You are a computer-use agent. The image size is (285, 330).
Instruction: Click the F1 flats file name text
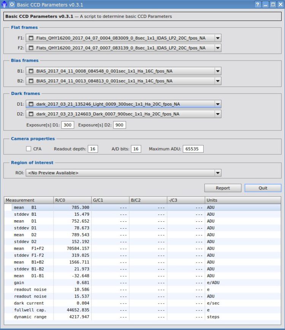[x=121, y=38]
